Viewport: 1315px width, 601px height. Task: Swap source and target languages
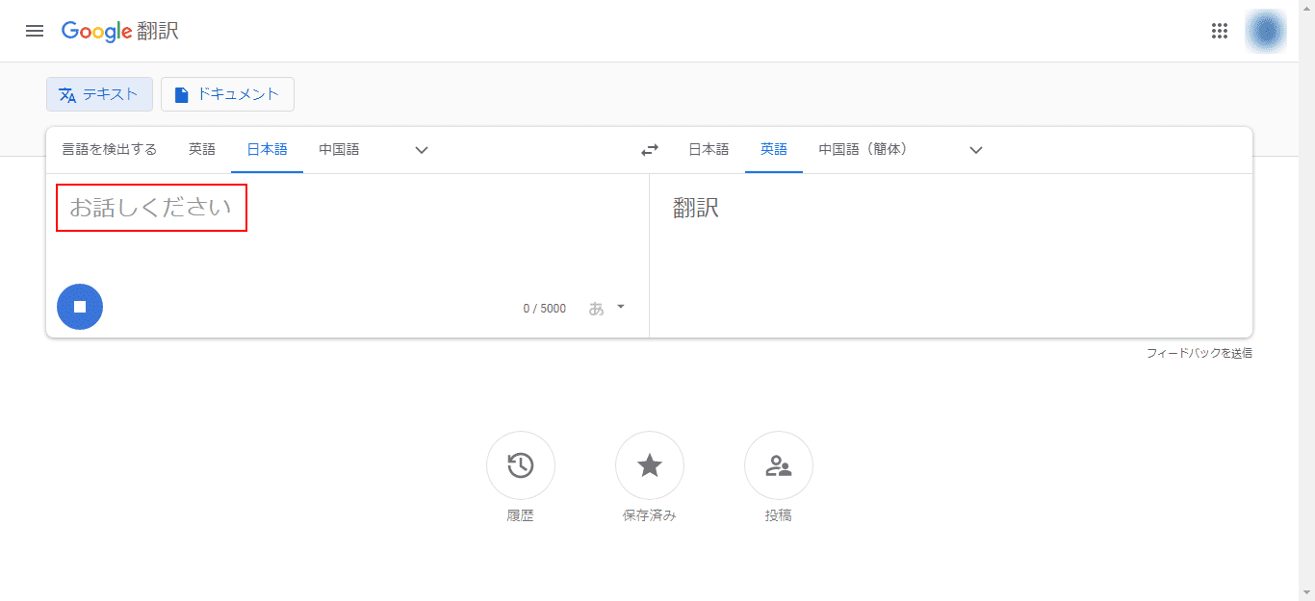650,150
